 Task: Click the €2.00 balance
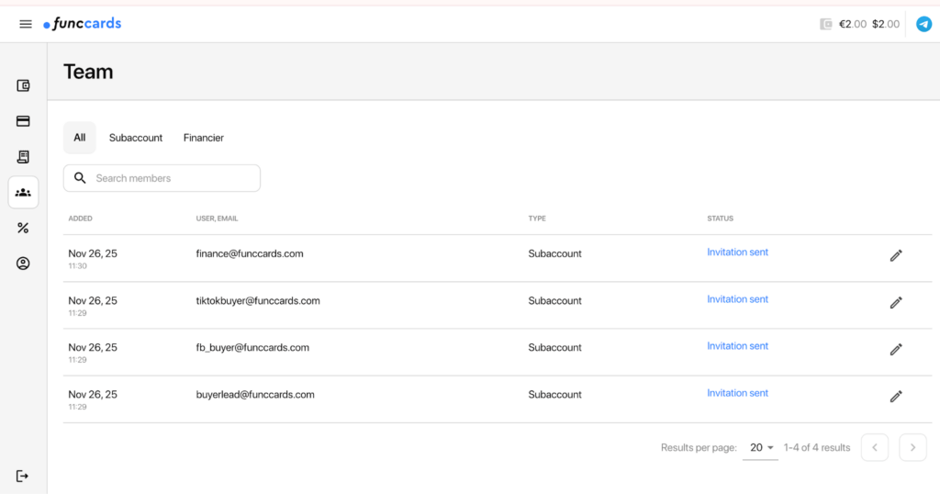853,24
